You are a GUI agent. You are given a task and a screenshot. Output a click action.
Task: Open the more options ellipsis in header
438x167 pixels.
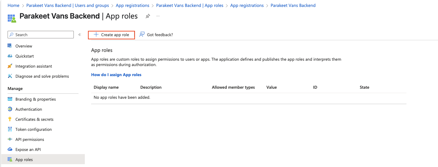click(158, 16)
